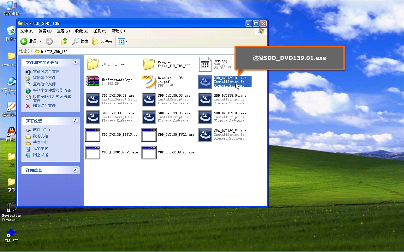Open 软件 (D:) in Other Places
This screenshot has width=404, height=252.
coord(41,130)
